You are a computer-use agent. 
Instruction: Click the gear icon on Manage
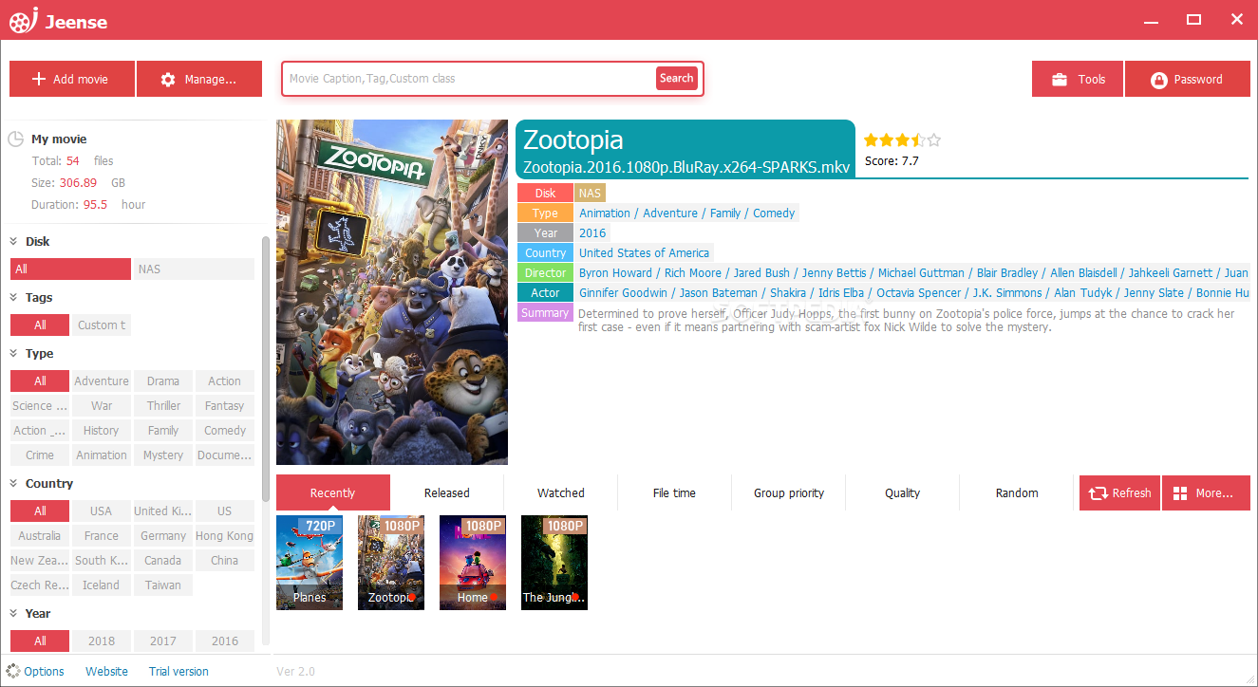(168, 80)
